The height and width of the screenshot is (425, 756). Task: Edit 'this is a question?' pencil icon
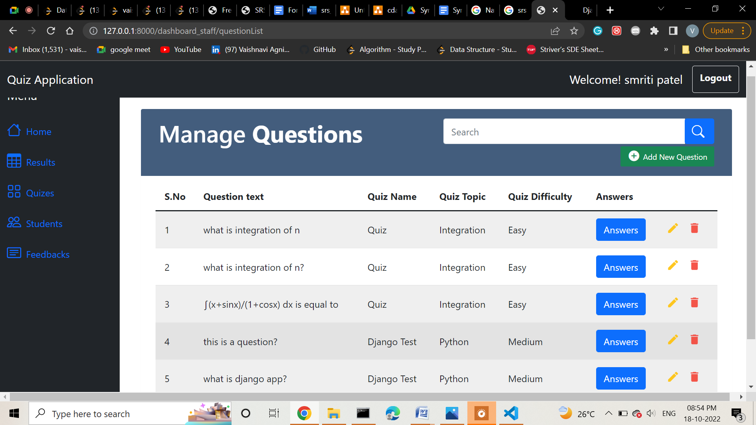click(673, 340)
